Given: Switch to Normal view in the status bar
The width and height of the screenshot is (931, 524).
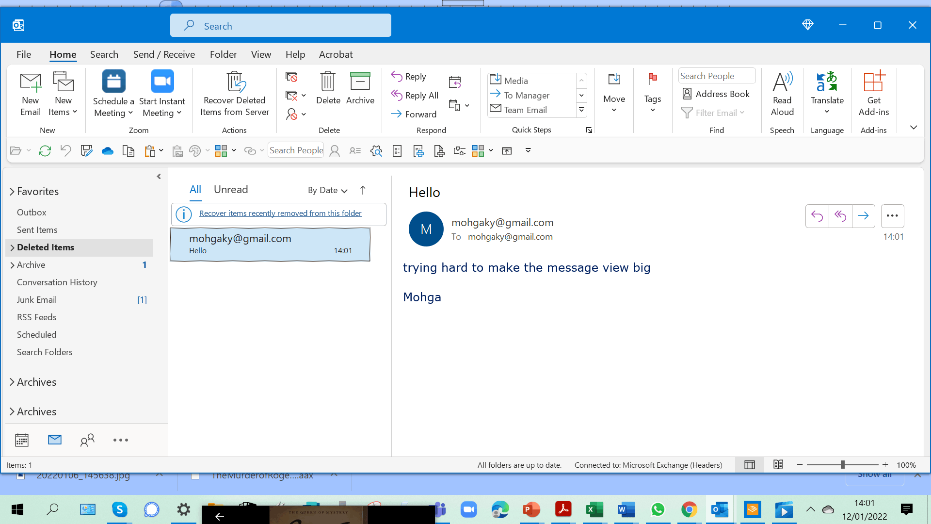Looking at the screenshot, I should [750, 465].
